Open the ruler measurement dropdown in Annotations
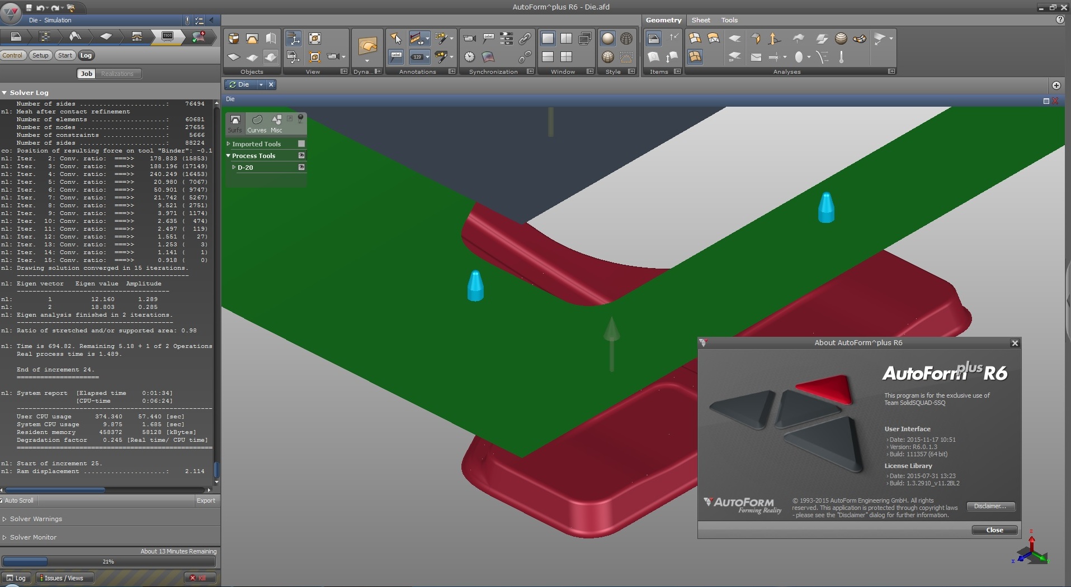 (427, 39)
